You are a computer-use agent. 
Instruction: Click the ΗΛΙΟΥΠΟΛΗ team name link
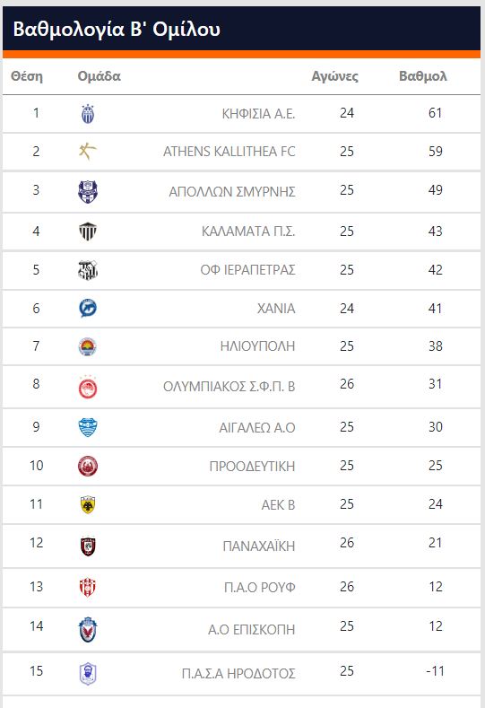coord(257,346)
